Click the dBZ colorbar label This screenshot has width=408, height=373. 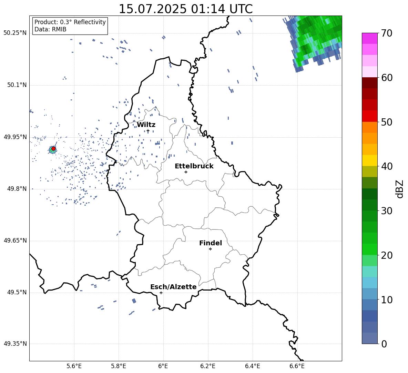tap(400, 189)
